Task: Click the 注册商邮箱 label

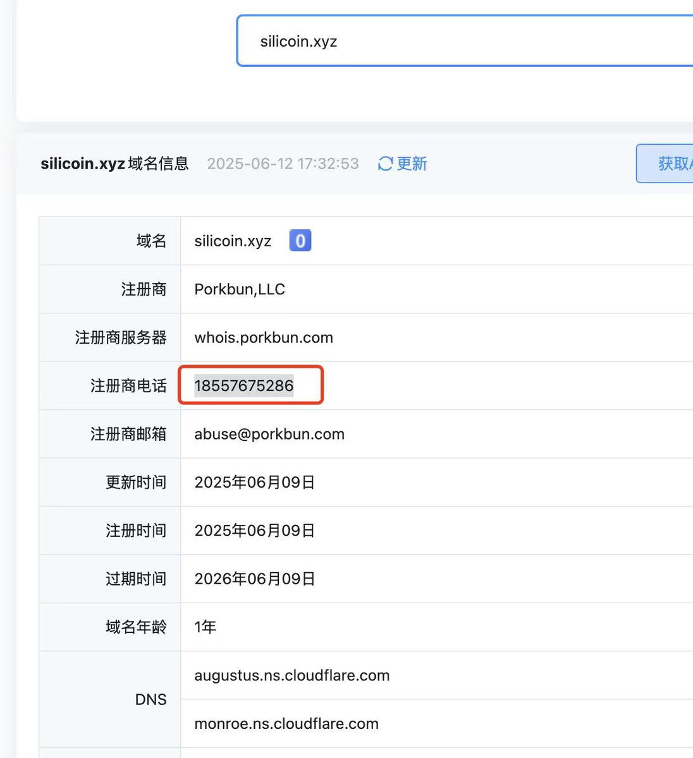Action: click(x=128, y=434)
